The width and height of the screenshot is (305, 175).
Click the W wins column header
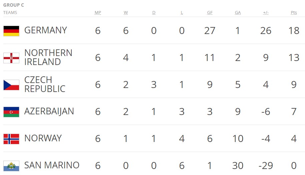tap(126, 13)
